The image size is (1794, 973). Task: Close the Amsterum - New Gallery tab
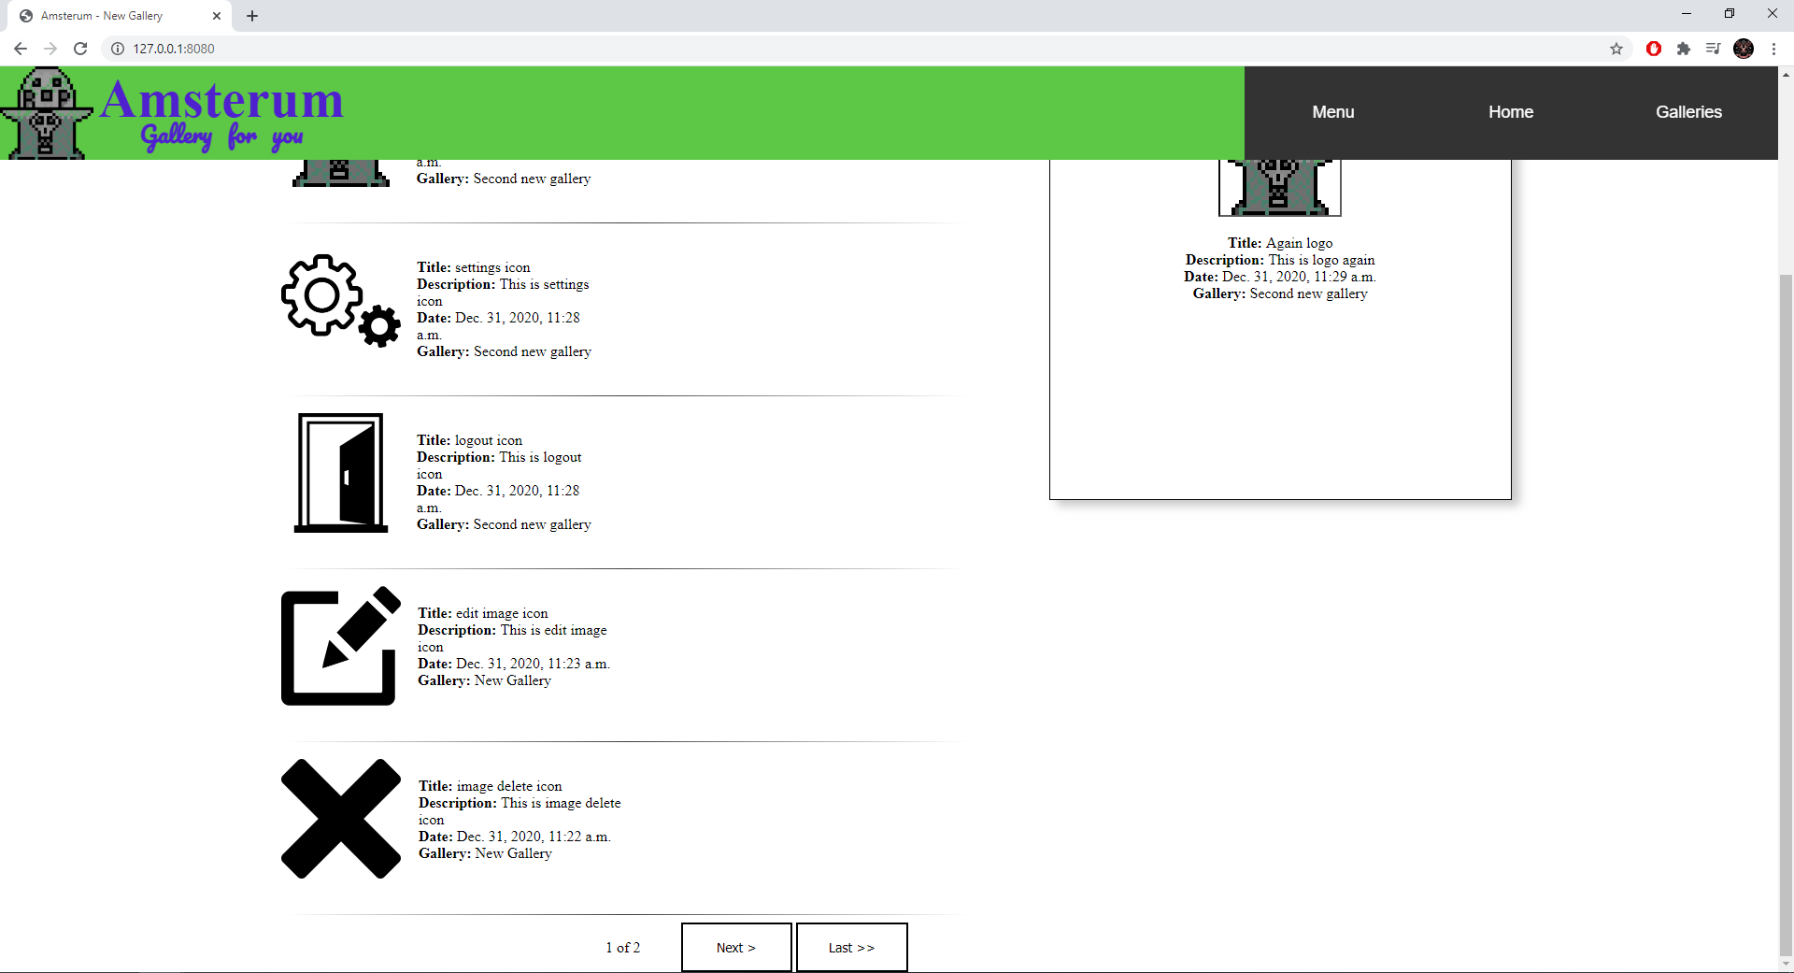pyautogui.click(x=217, y=16)
